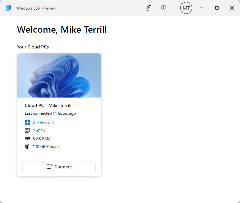Click the 8 GB RAM label

tap(42, 139)
